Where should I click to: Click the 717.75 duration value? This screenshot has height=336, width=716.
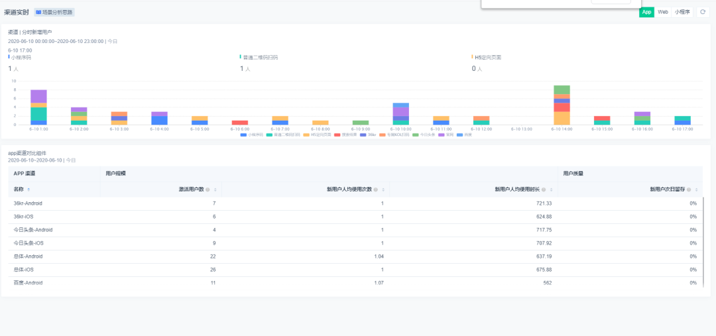coord(544,229)
